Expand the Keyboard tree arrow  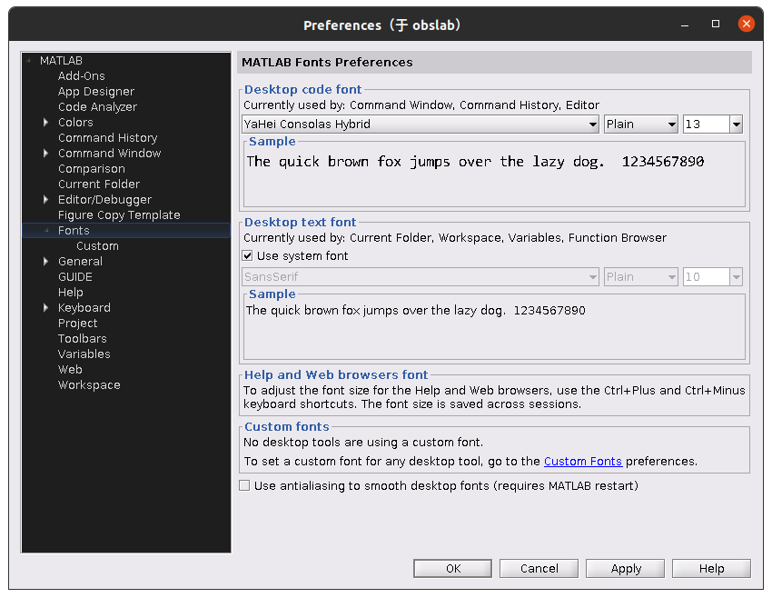point(45,307)
